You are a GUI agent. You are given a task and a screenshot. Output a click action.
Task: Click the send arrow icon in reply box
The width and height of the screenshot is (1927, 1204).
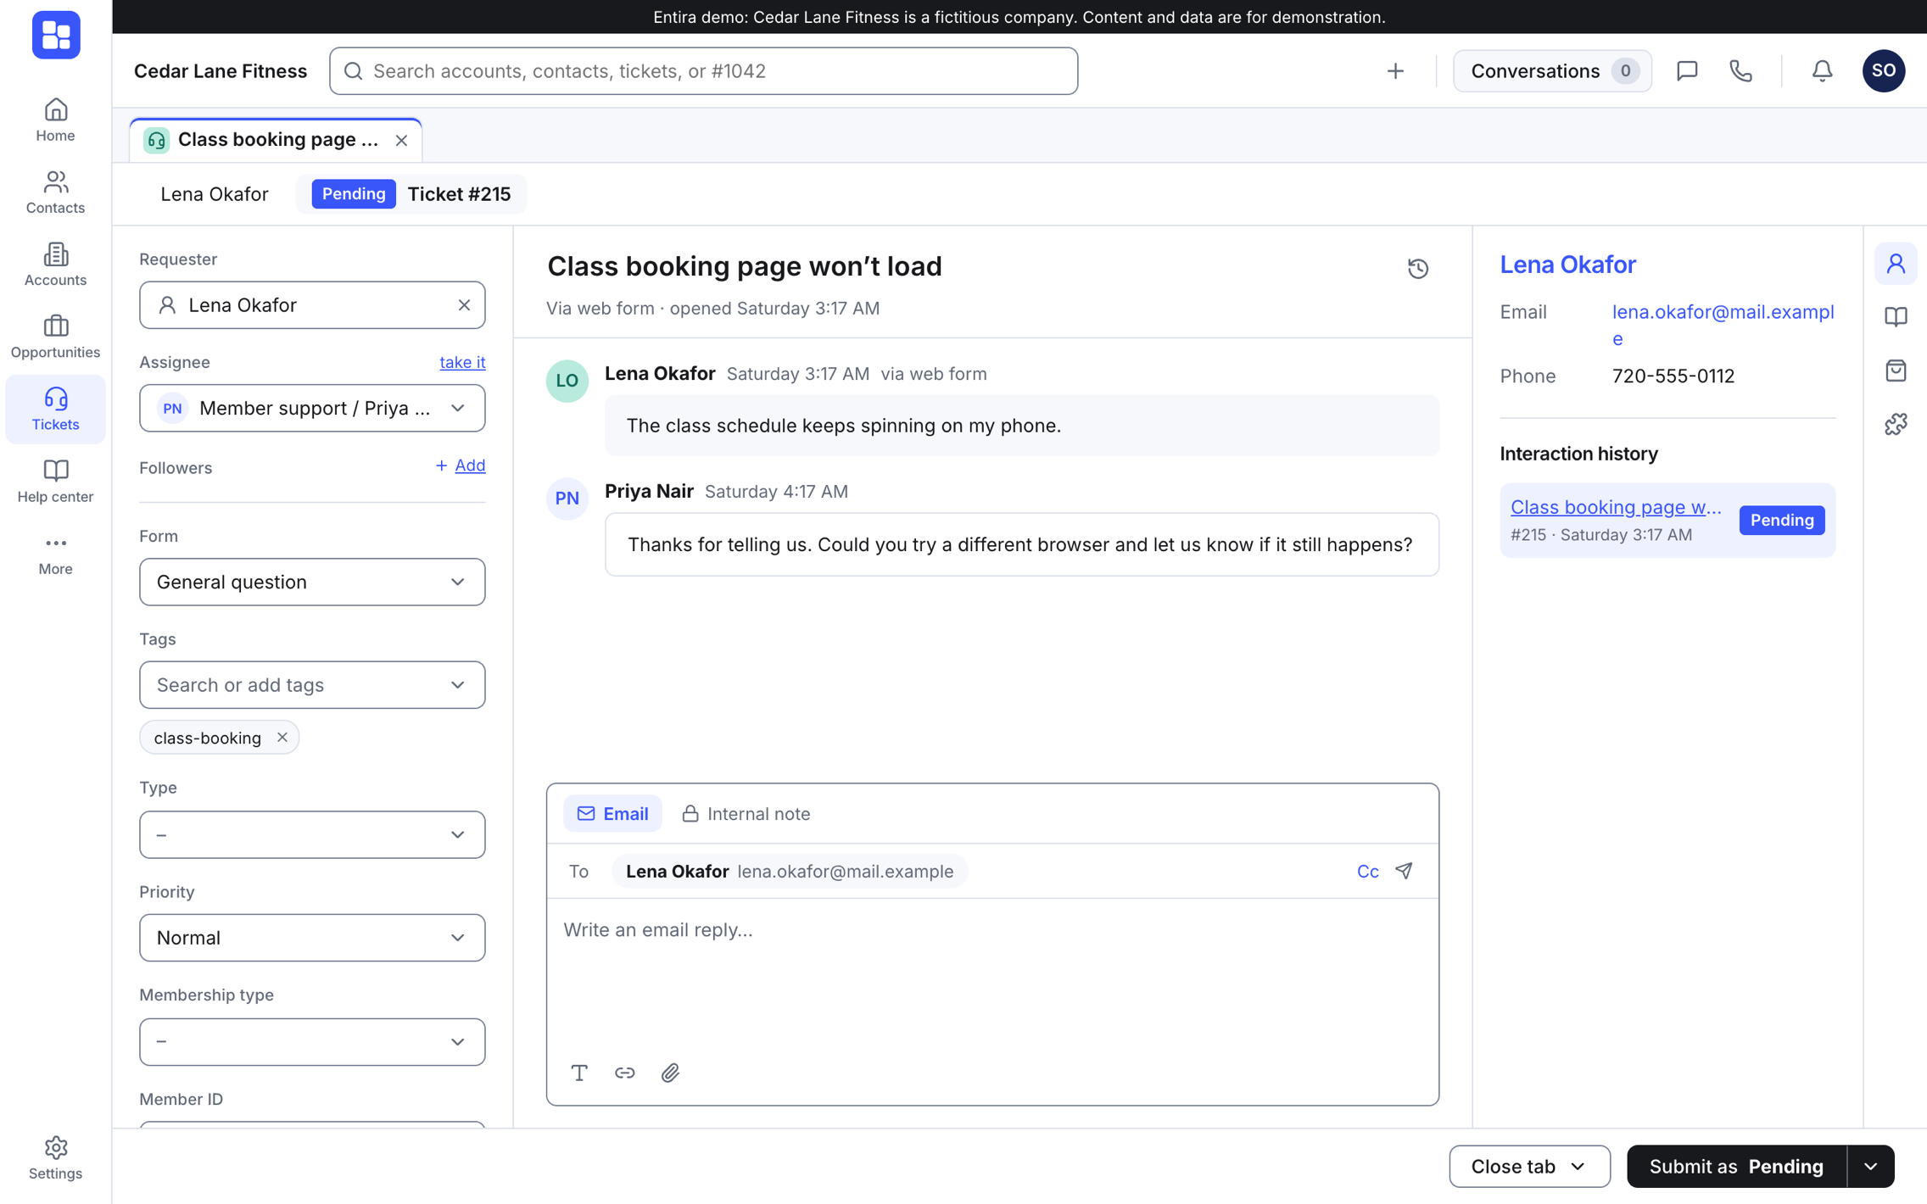[x=1405, y=871]
